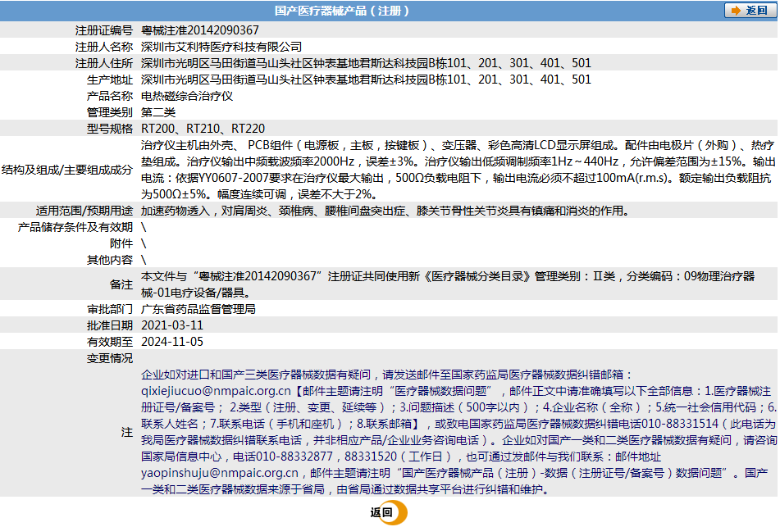Click the top-right 返回 button

coord(746,11)
